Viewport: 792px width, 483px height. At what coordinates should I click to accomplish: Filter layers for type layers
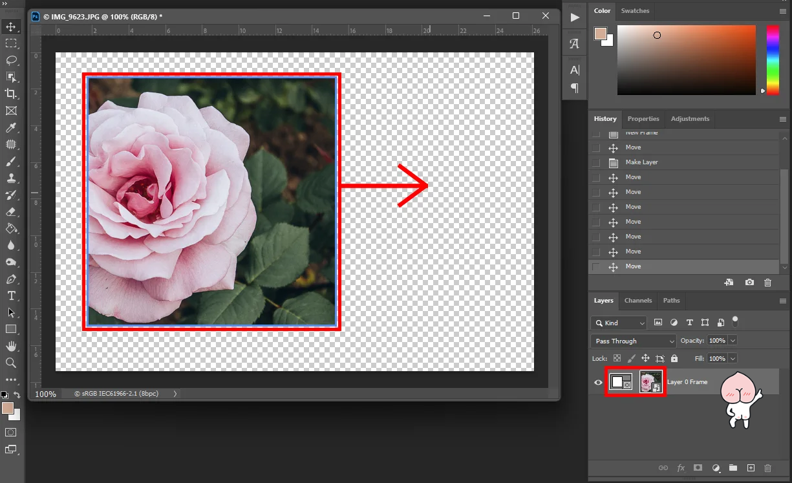pyautogui.click(x=690, y=322)
